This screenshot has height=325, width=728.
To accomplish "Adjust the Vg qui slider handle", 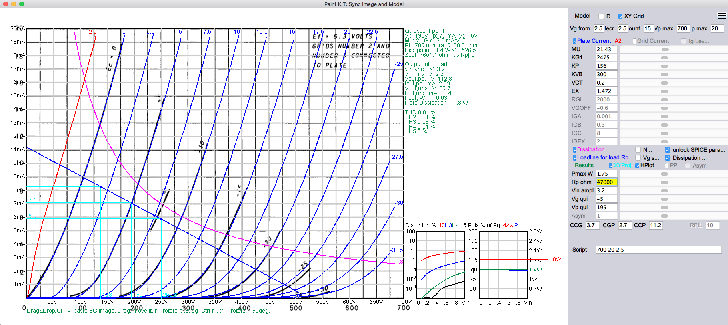I will (x=665, y=199).
